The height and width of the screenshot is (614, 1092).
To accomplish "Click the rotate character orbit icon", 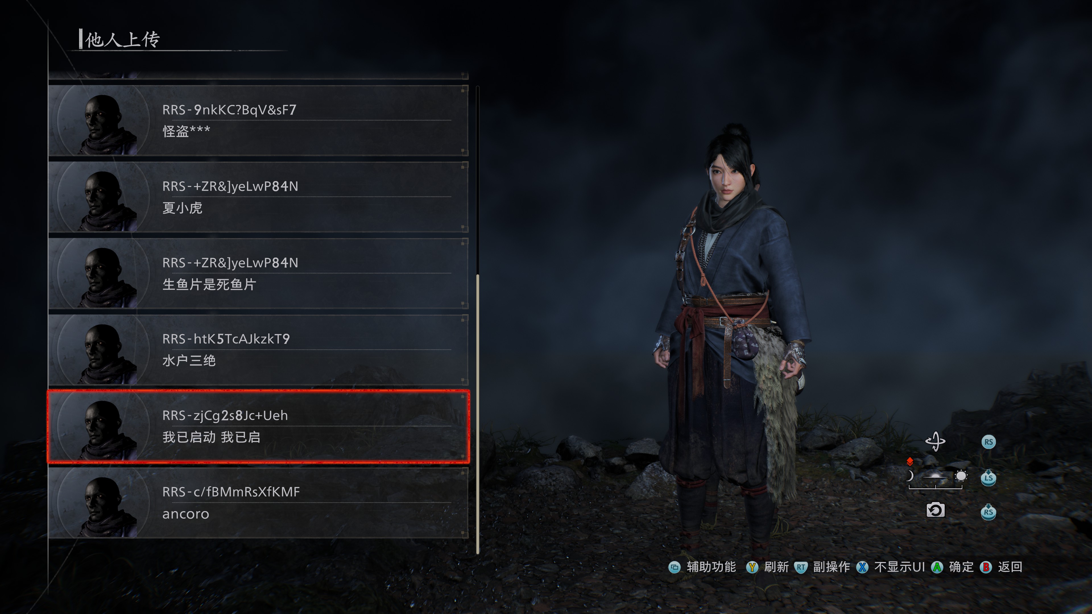I will (x=935, y=442).
